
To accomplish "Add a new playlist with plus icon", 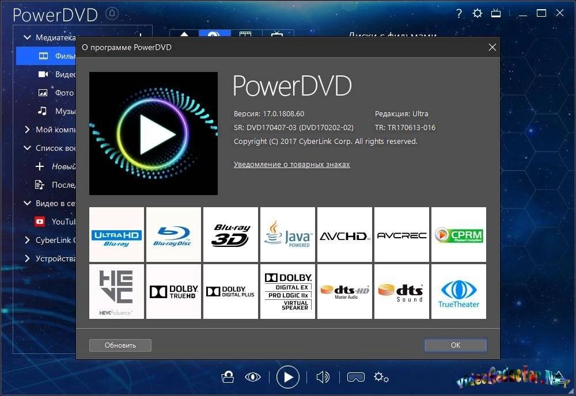I will [x=40, y=166].
